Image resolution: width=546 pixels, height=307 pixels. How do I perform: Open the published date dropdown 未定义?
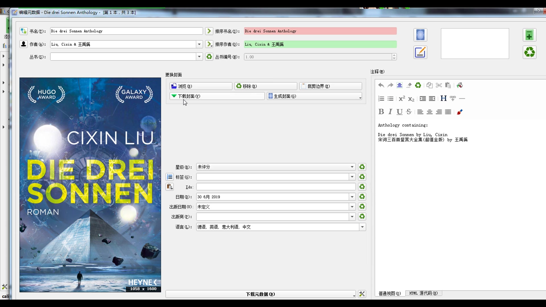352,207
